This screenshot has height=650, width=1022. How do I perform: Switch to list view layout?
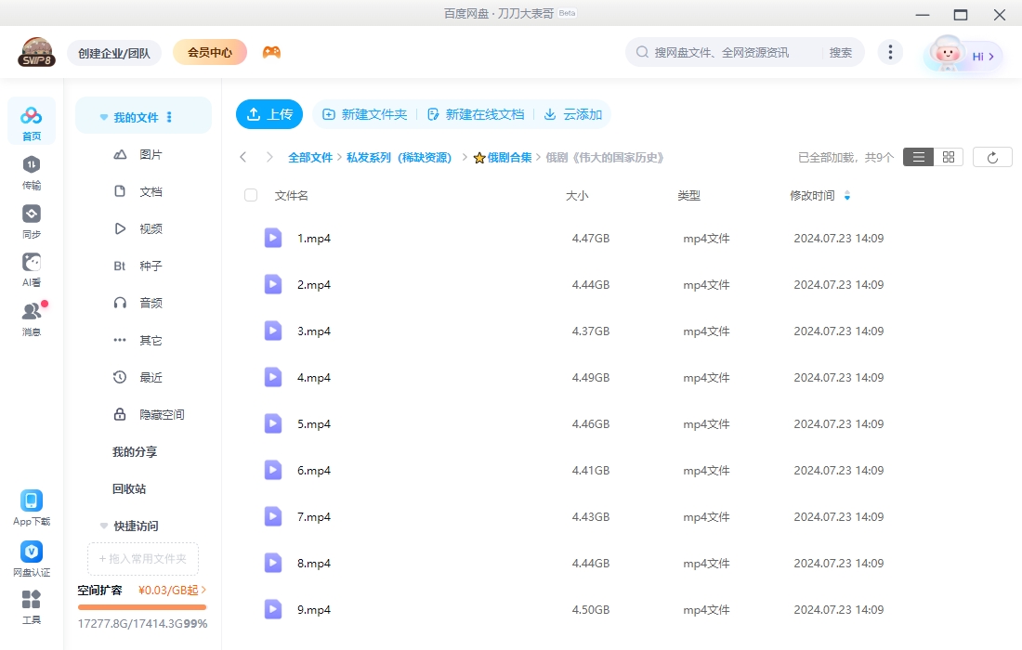pyautogui.click(x=918, y=156)
